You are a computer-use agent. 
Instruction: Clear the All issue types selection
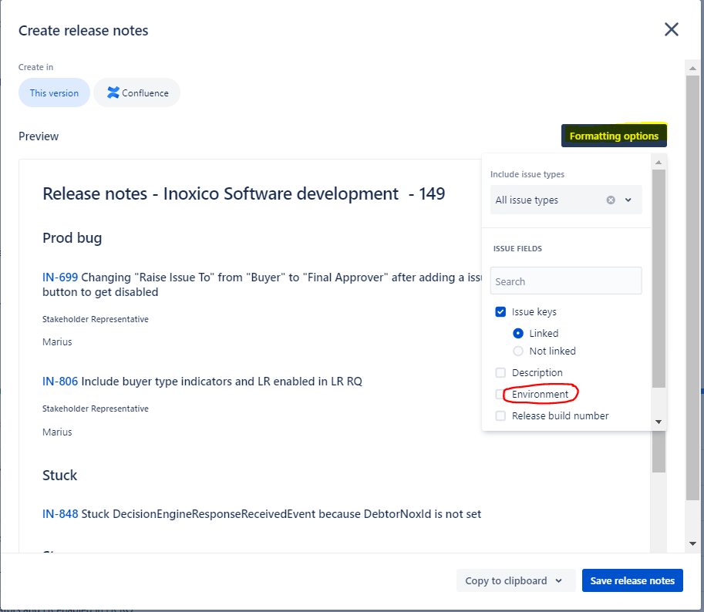coord(611,200)
